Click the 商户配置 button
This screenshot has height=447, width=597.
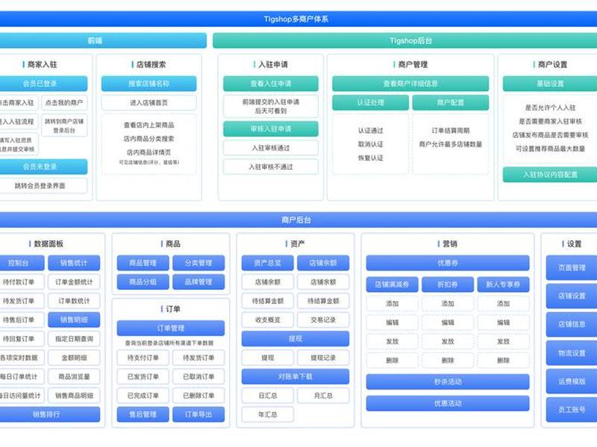[x=451, y=103]
